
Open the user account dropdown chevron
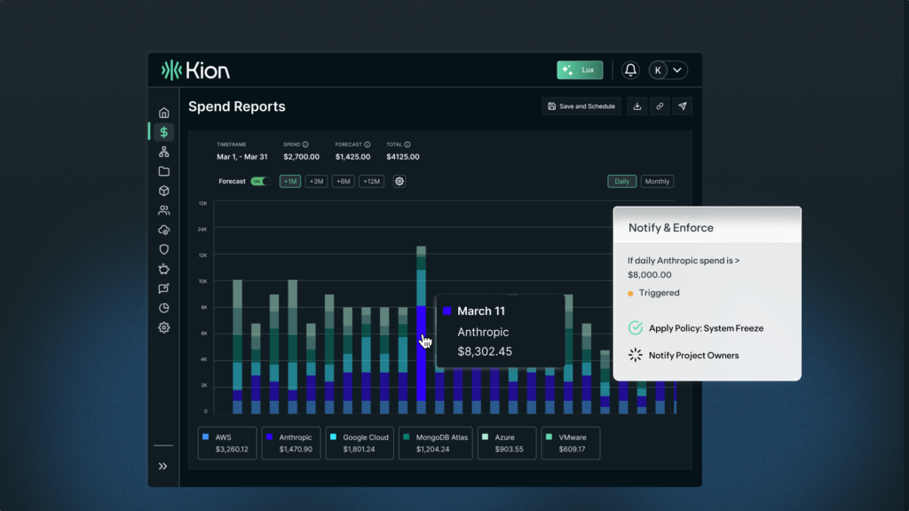click(x=678, y=70)
